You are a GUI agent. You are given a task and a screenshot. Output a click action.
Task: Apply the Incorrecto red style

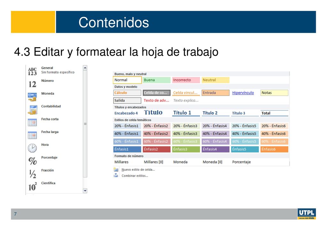point(186,80)
